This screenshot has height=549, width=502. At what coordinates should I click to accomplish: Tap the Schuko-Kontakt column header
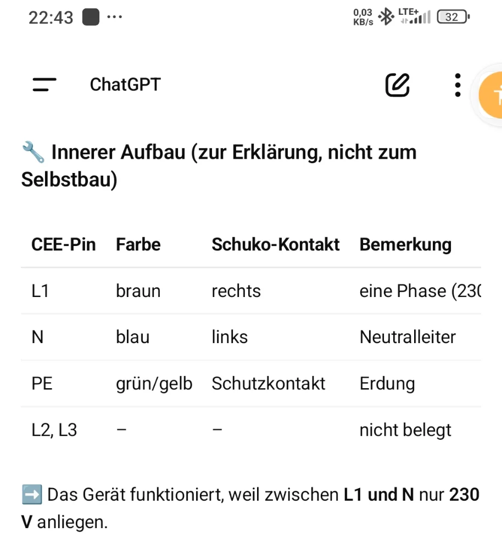point(276,244)
